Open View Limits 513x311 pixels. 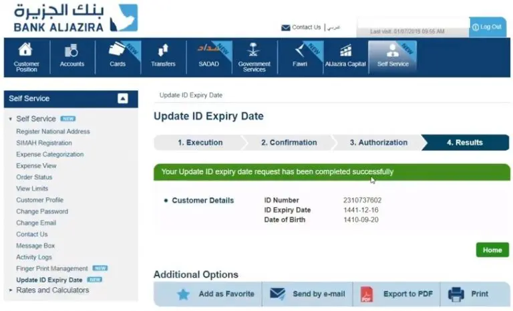point(32,189)
